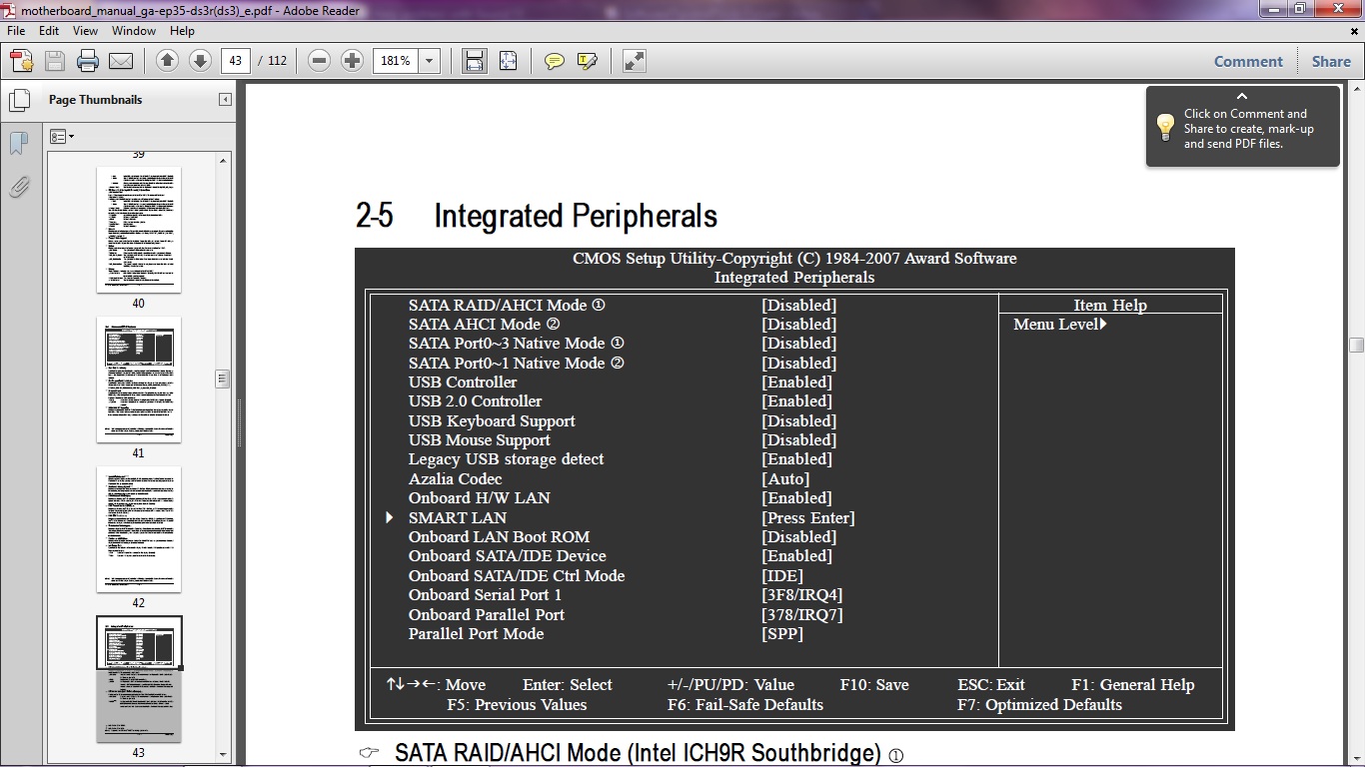Click the [378/IRQ7] value text
Screen dimensions: 1365x767
[802, 614]
